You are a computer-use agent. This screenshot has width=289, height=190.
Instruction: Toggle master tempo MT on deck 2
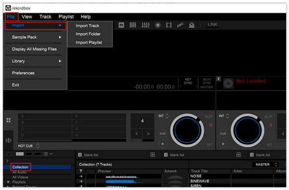269,145
